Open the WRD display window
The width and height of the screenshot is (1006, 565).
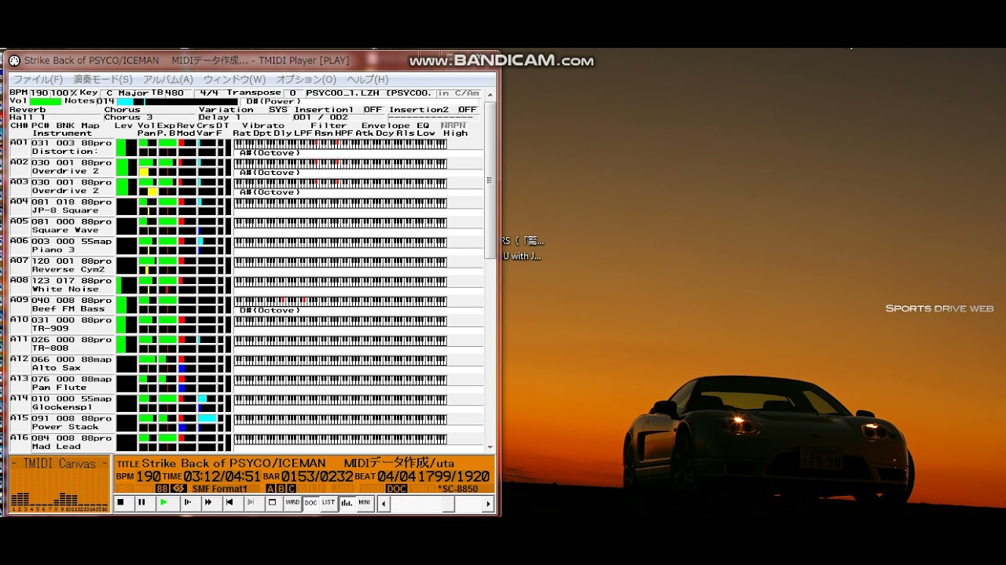(x=292, y=502)
